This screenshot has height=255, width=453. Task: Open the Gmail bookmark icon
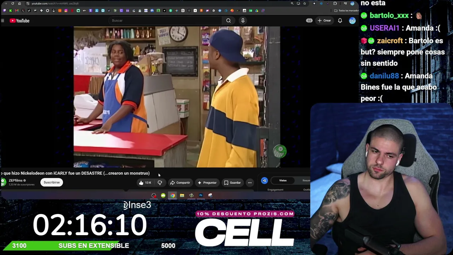[x=17, y=11]
